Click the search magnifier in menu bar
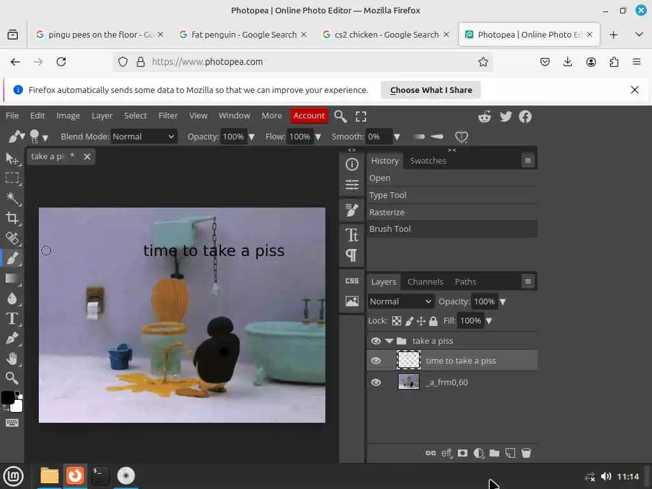The width and height of the screenshot is (652, 489). (x=340, y=117)
